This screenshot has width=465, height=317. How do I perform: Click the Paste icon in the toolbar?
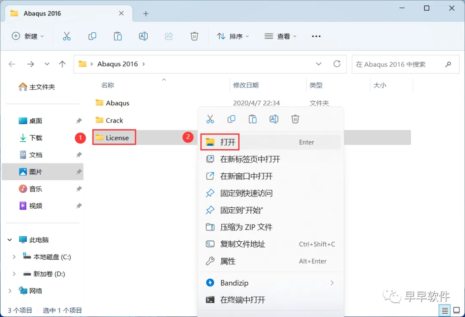pos(118,36)
